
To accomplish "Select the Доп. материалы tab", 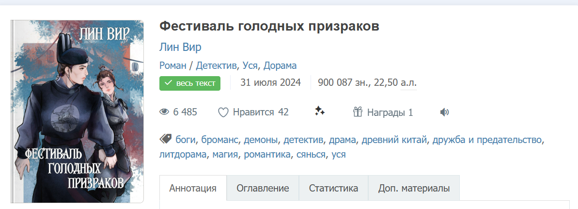I will click(414, 189).
